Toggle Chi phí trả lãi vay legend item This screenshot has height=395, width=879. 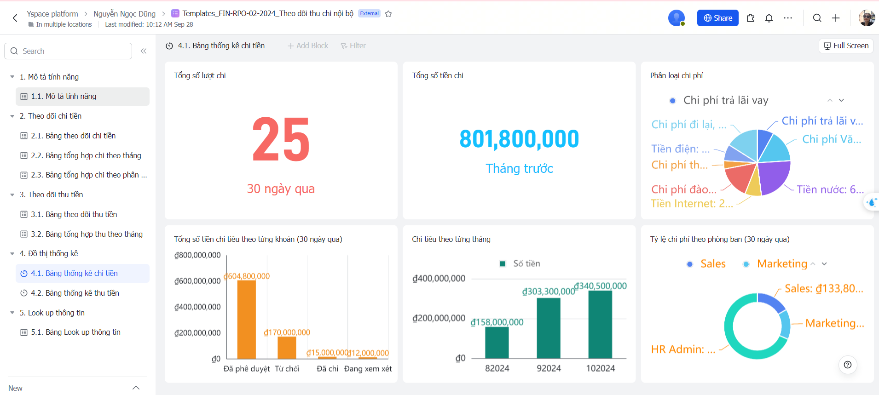(719, 100)
